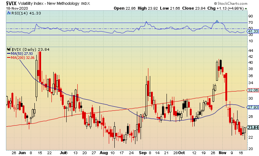Screen dimensions: 259x156
Task: Select the Sep label on date axis
Action: (x=142, y=153)
